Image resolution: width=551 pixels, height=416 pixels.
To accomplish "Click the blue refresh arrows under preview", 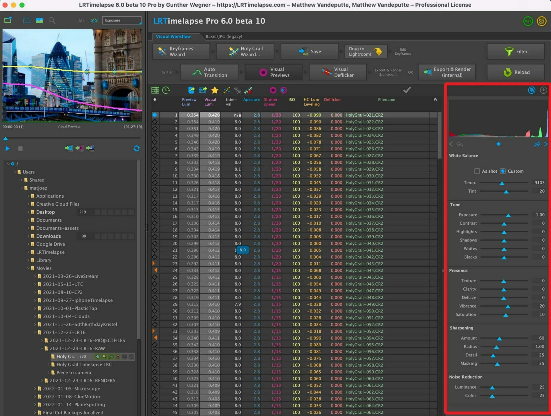I will pos(137,148).
